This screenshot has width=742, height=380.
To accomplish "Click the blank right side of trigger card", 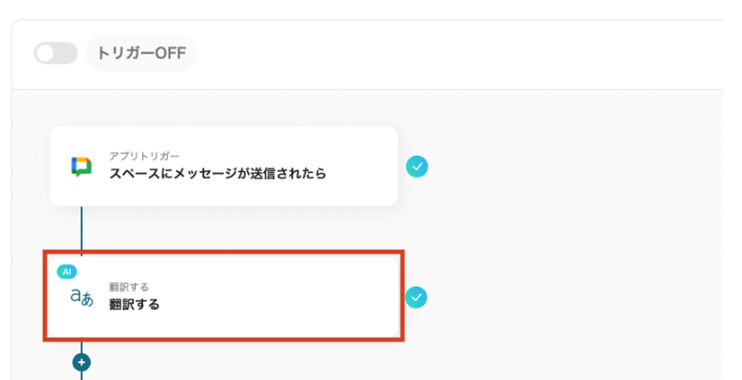I will 359,167.
